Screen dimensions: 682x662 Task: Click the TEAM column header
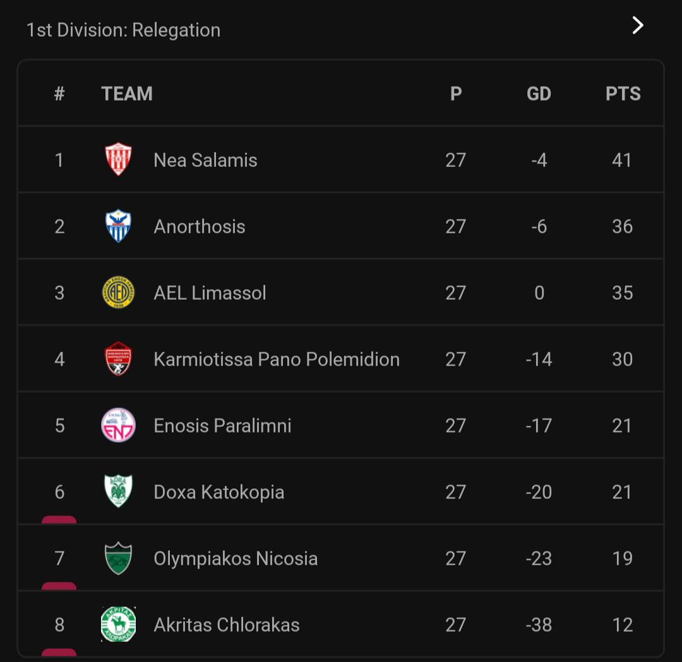click(127, 94)
